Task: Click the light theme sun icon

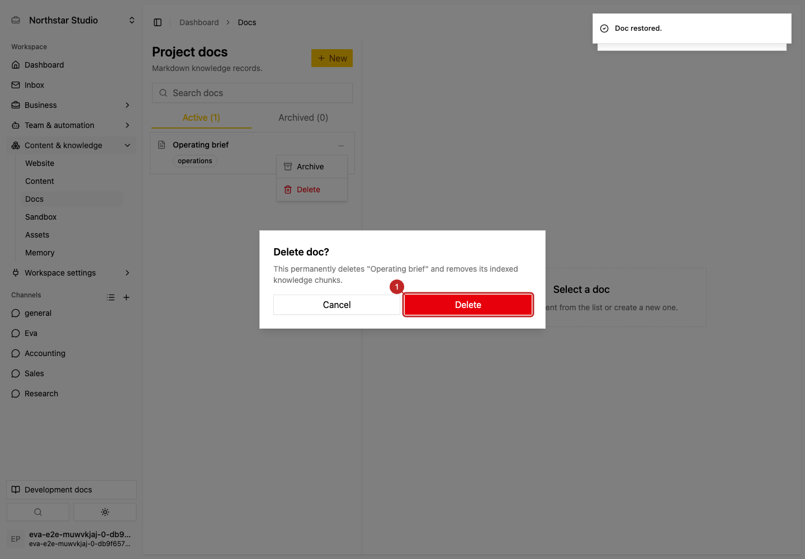Action: 105,512
